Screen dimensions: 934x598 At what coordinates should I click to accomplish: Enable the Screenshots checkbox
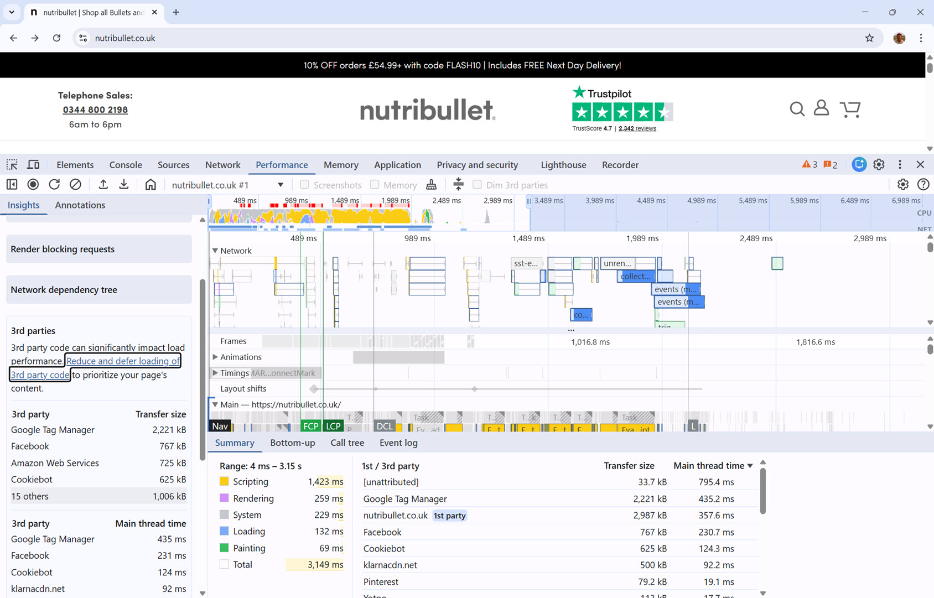coord(304,184)
